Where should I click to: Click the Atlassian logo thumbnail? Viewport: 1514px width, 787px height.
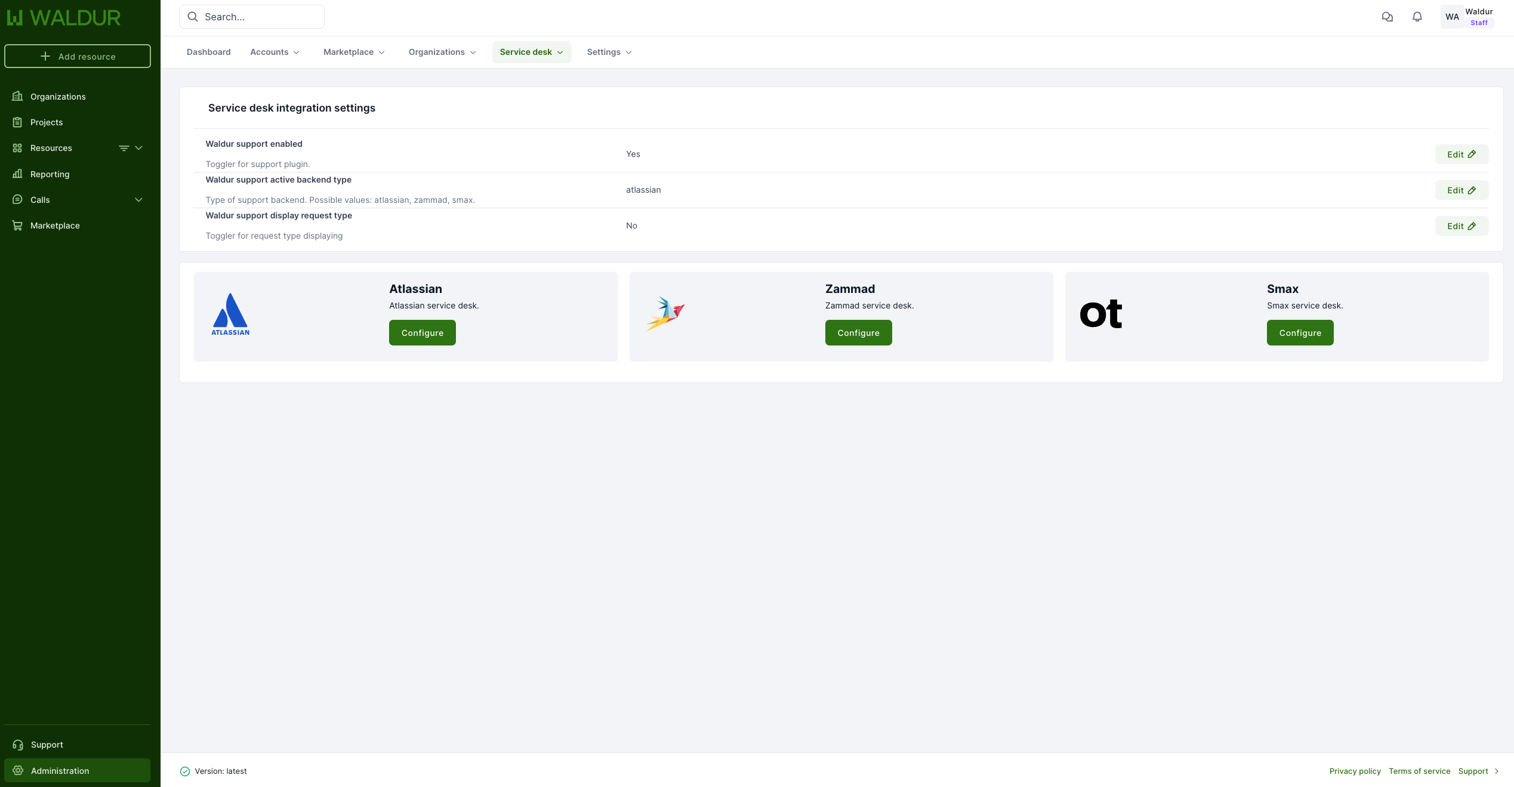[230, 314]
